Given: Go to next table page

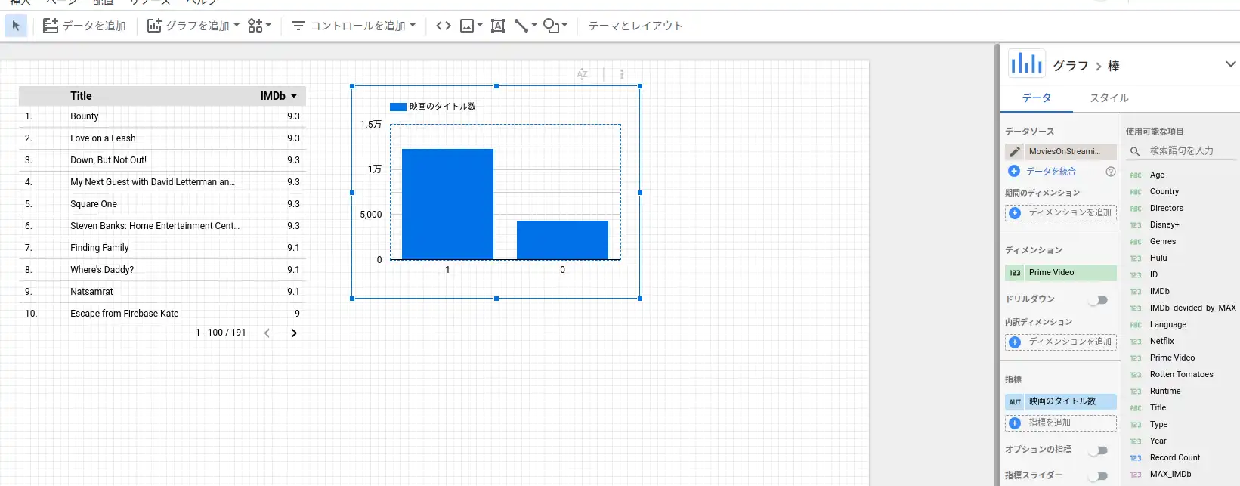Looking at the screenshot, I should pos(294,333).
